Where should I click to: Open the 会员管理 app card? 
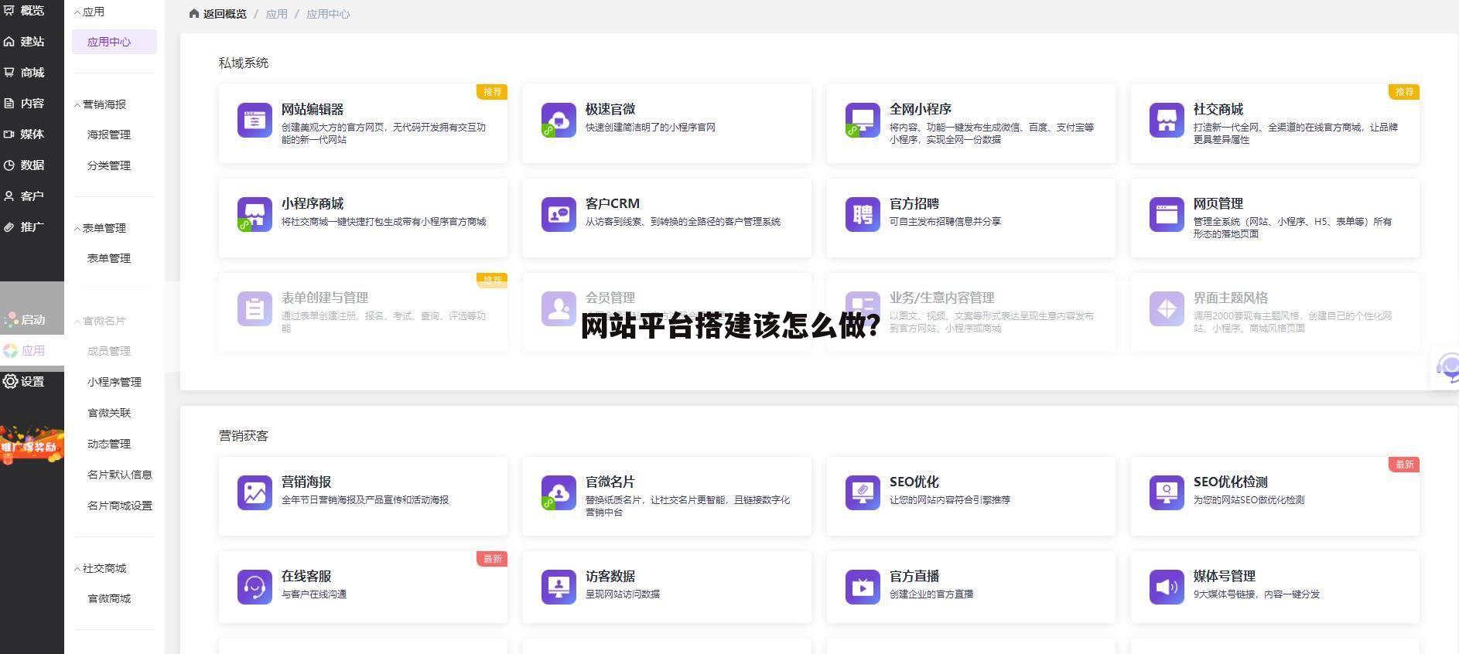(667, 312)
